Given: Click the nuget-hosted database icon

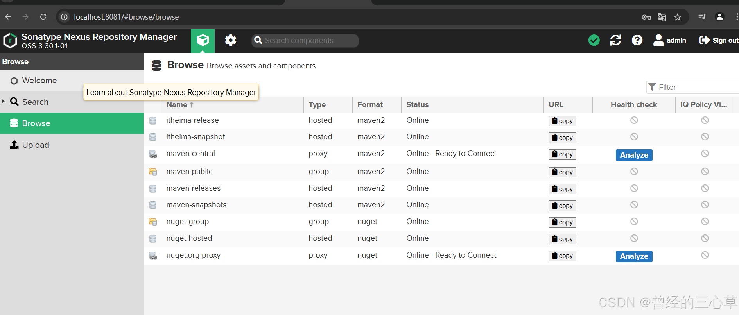Looking at the screenshot, I should [x=153, y=238].
